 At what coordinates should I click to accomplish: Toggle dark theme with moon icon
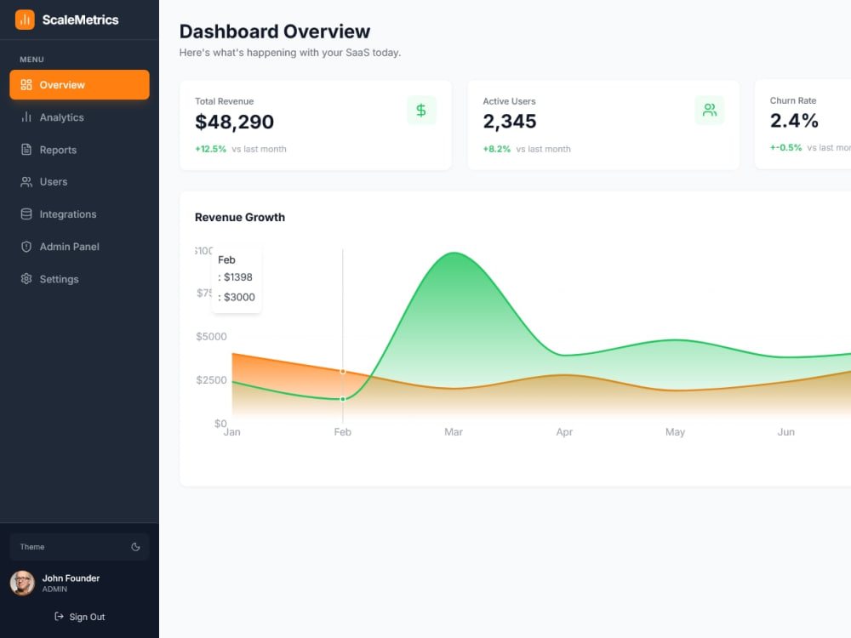click(x=135, y=547)
